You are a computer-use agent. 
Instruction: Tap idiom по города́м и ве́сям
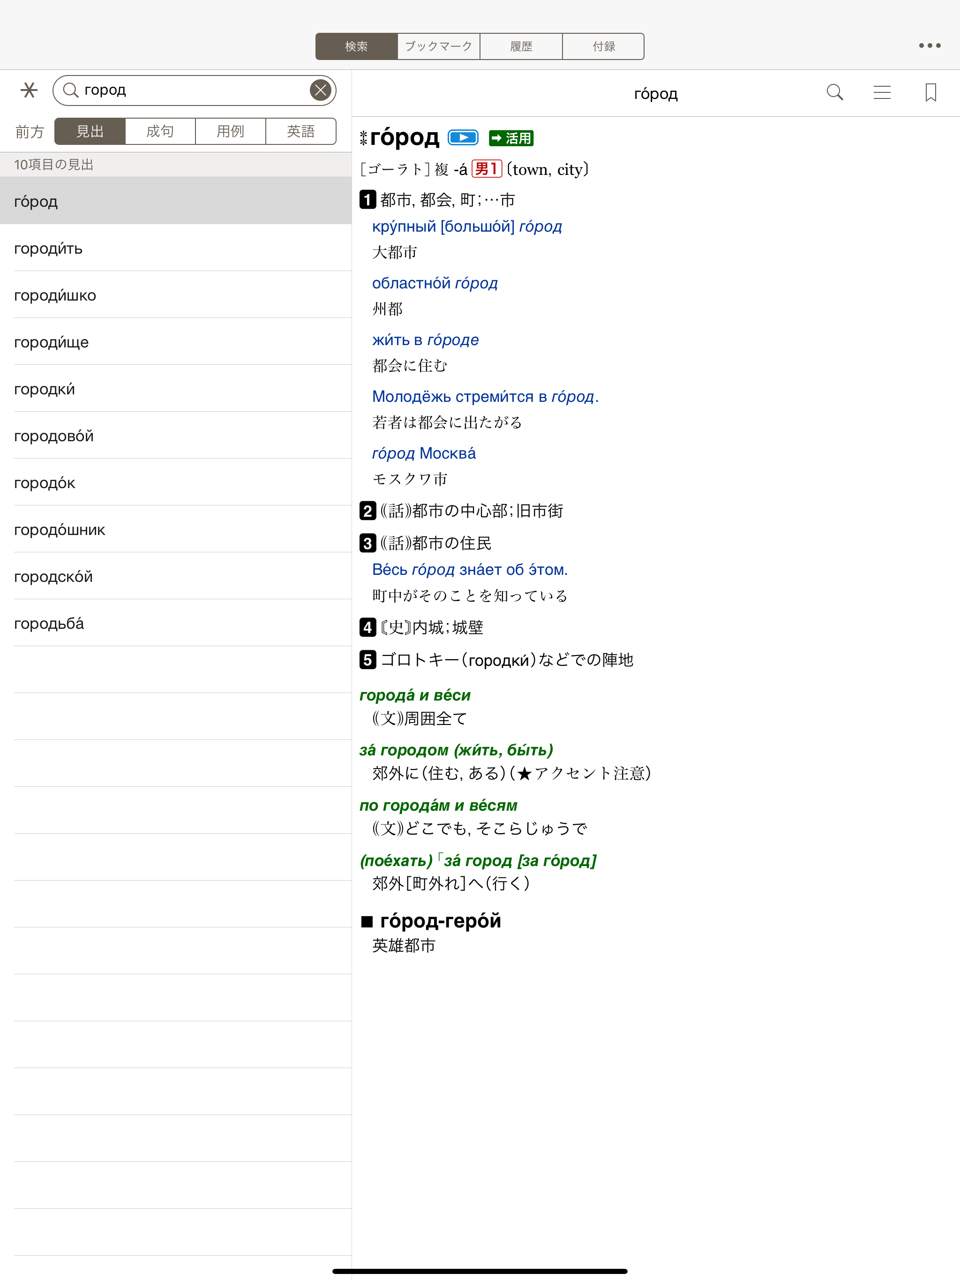pyautogui.click(x=438, y=806)
